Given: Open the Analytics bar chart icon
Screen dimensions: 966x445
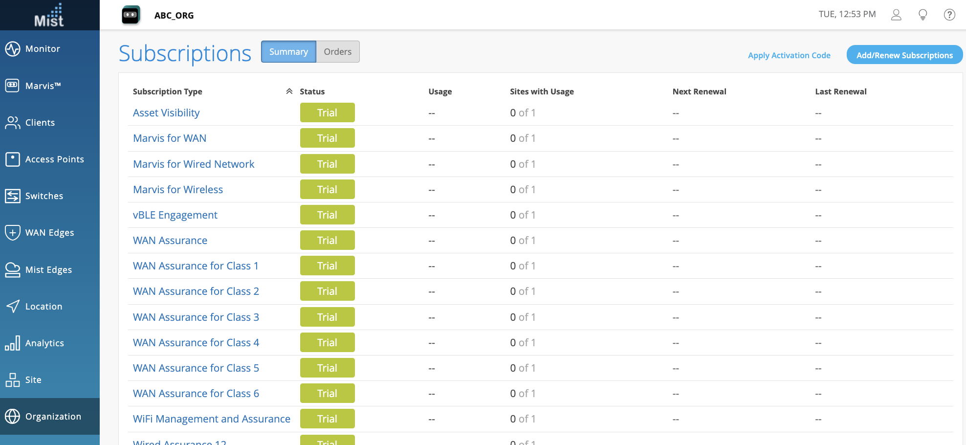Looking at the screenshot, I should 13,343.
